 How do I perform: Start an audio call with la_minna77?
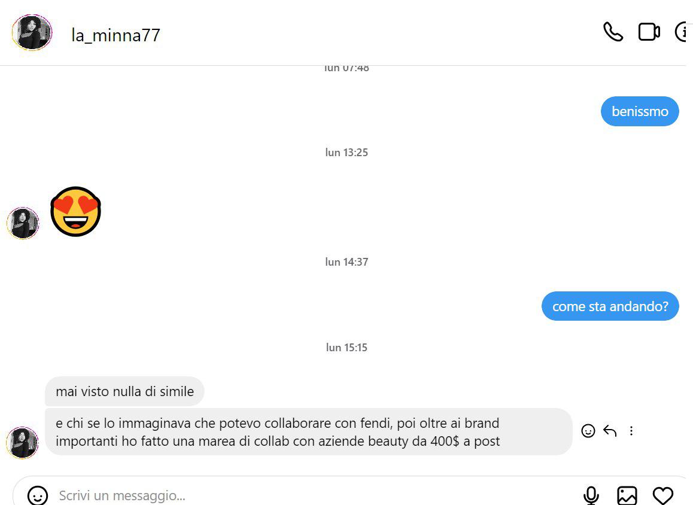point(613,32)
